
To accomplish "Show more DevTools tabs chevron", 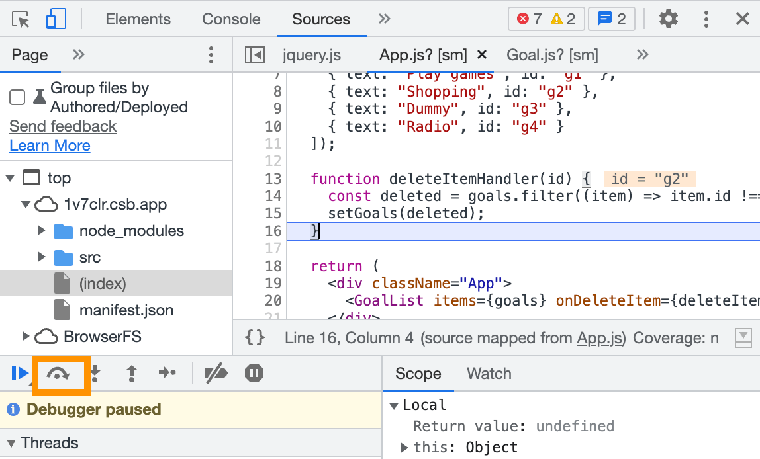I will (385, 19).
